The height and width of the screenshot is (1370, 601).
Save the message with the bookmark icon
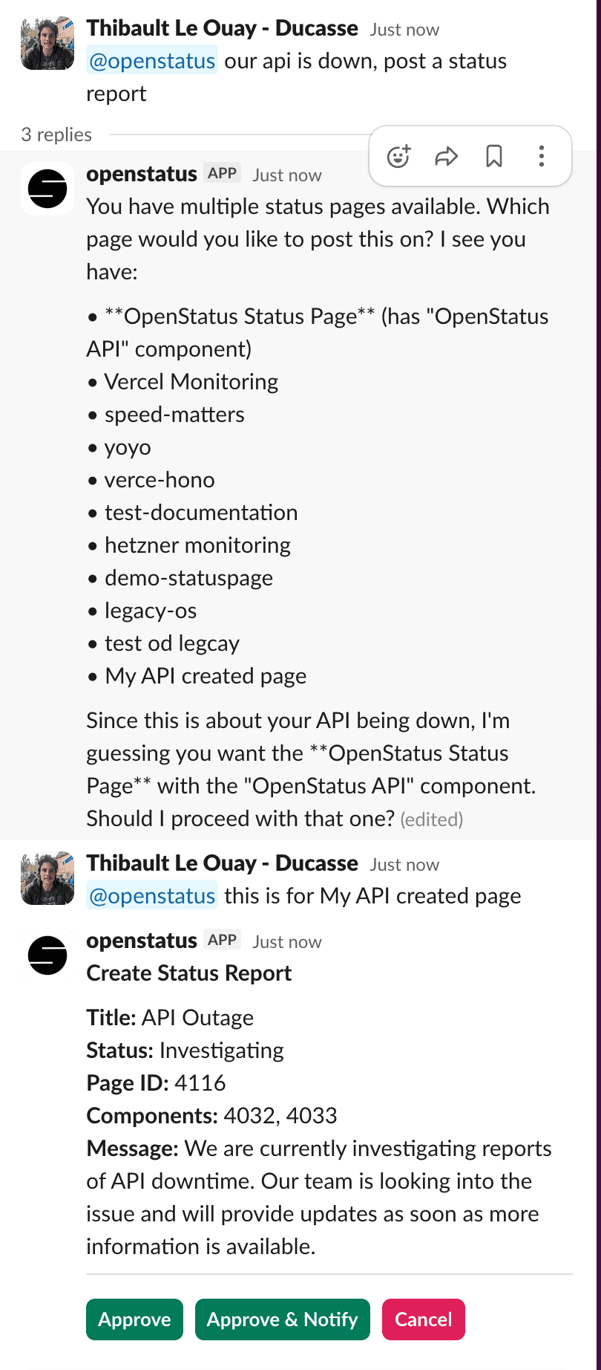493,156
